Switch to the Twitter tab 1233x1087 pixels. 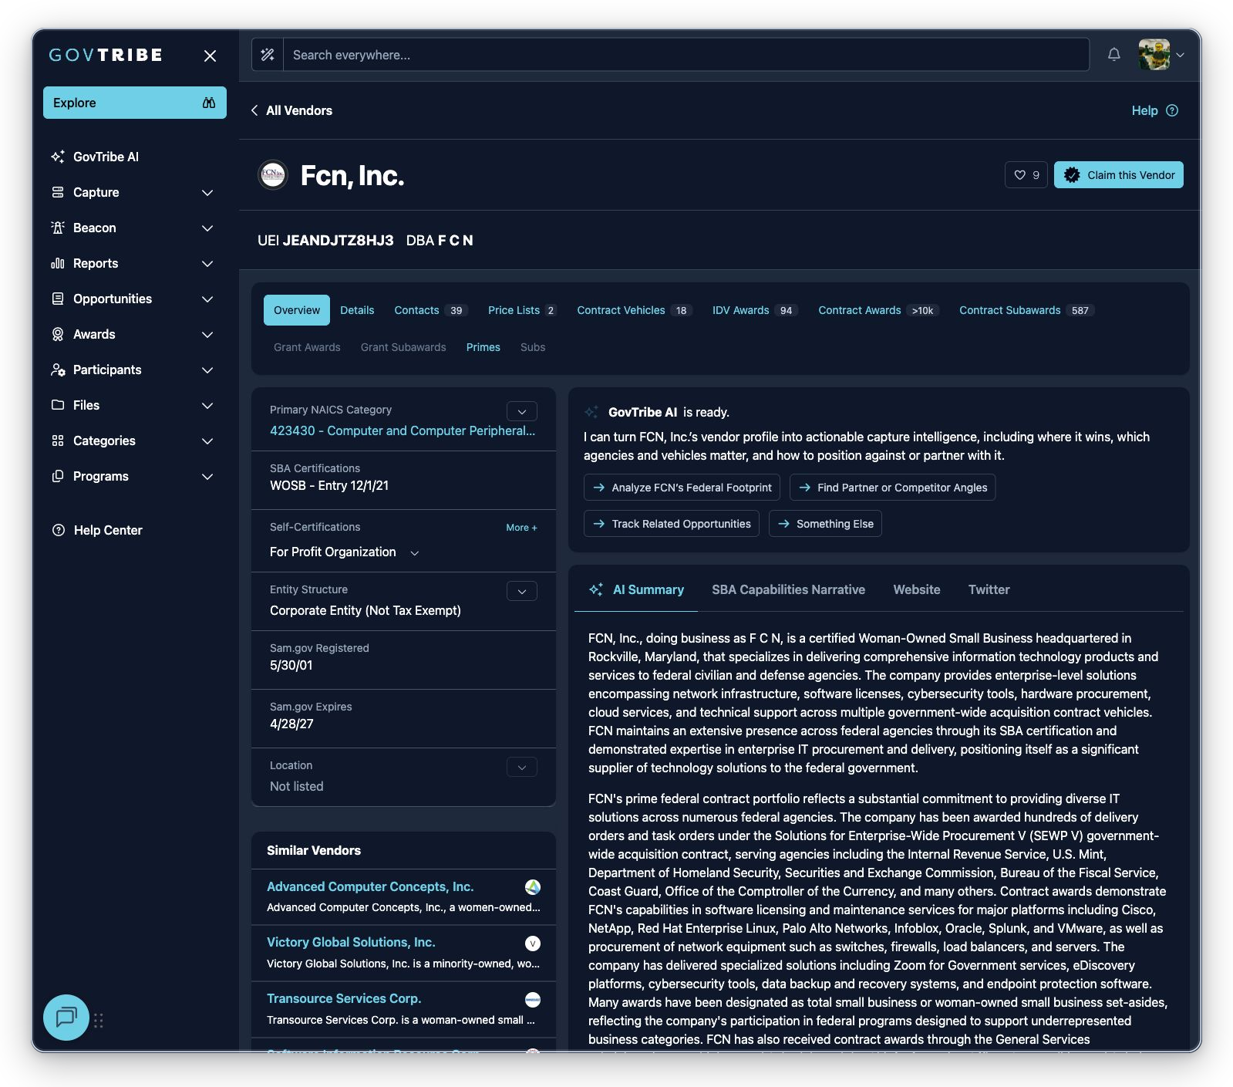[x=989, y=589]
